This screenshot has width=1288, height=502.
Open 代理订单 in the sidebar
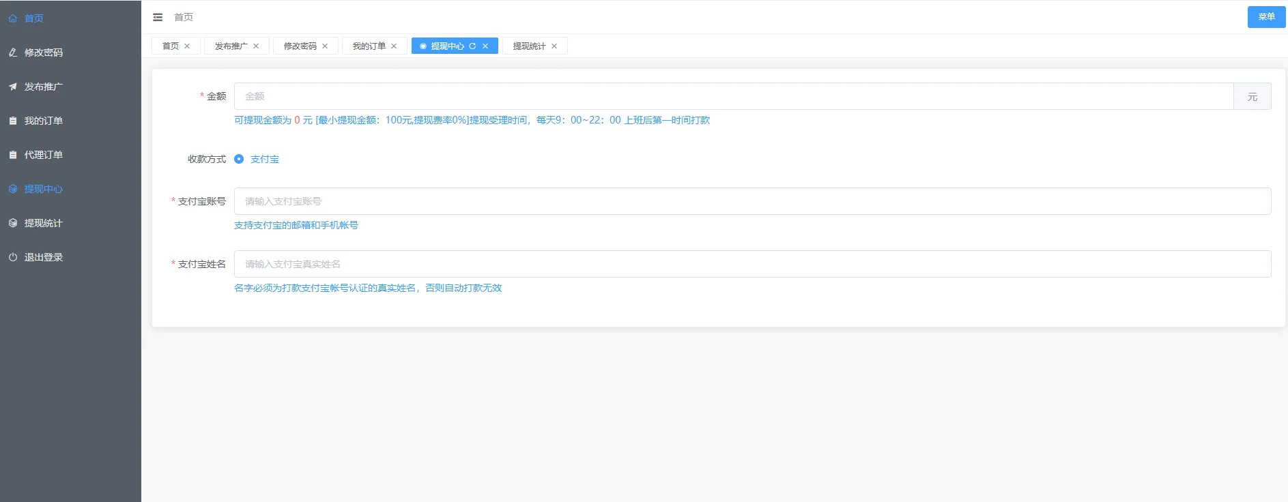click(x=43, y=155)
